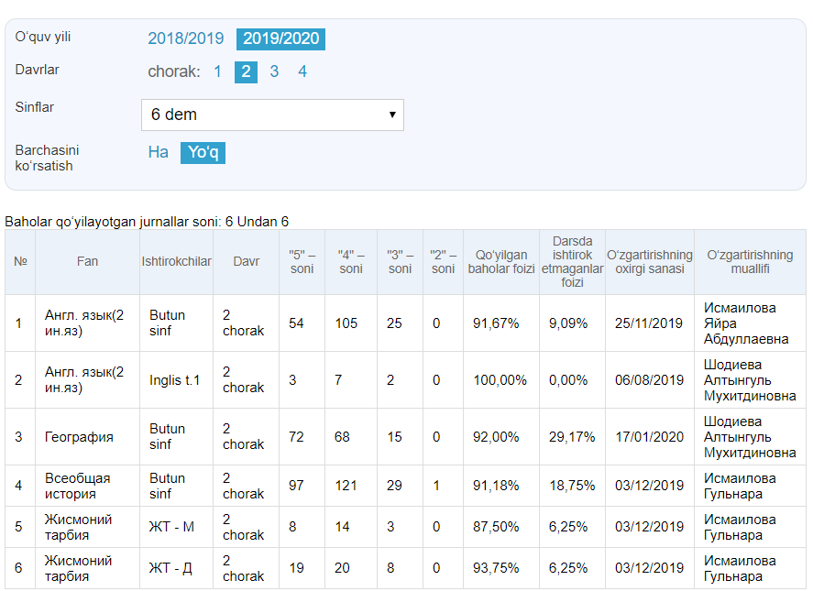Click the 'Davr' column header
This screenshot has width=813, height=591.
(247, 262)
